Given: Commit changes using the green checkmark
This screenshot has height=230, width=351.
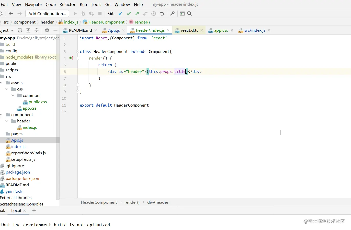Looking at the screenshot, I should tap(129, 14).
